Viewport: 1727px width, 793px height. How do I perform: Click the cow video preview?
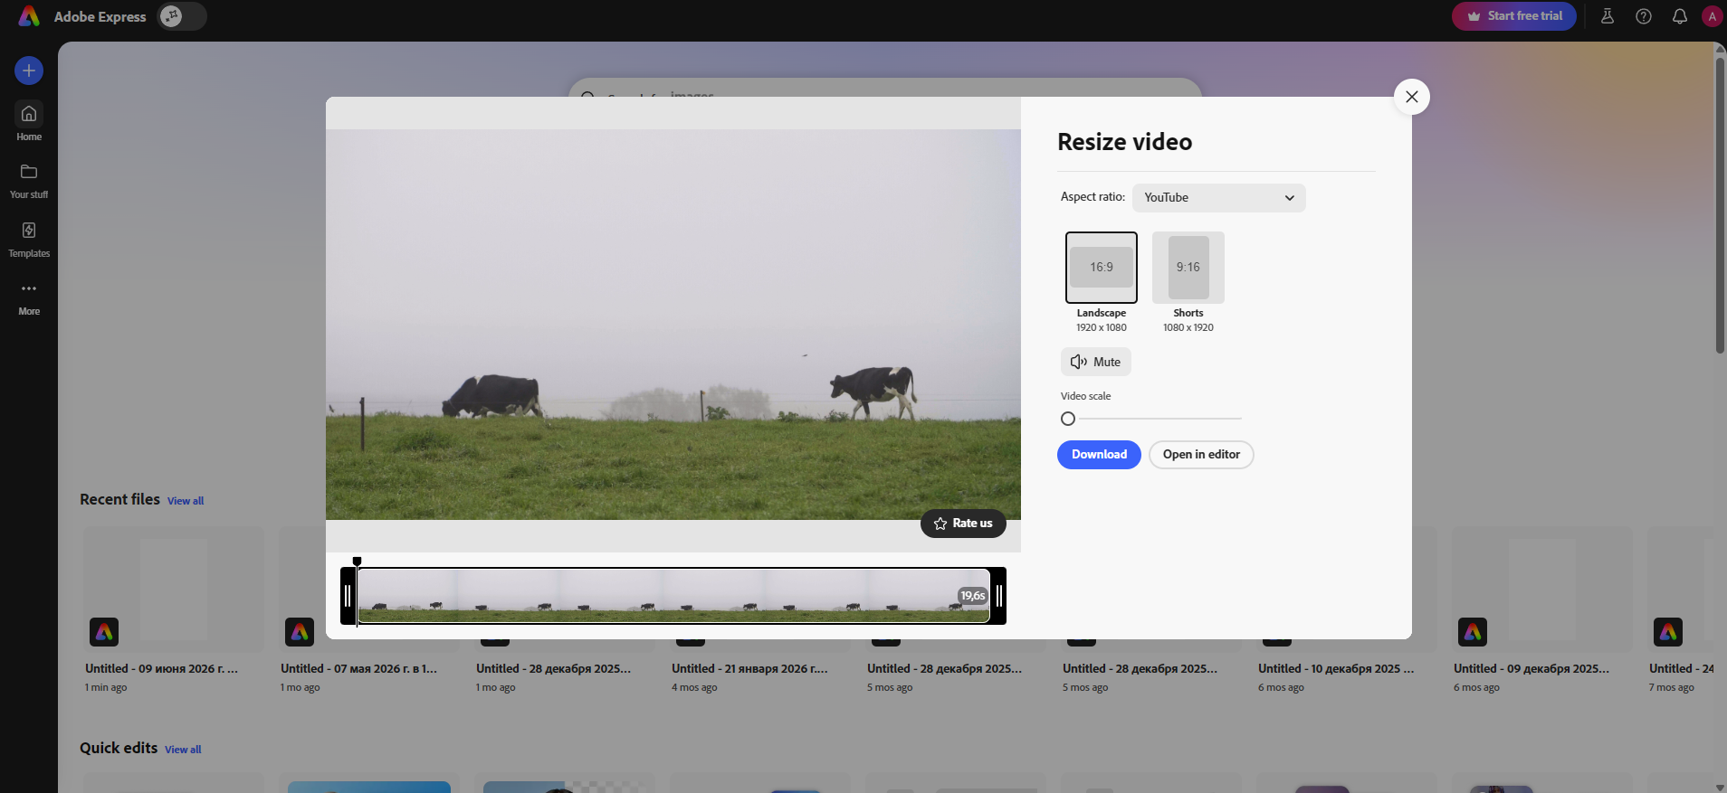pos(673,325)
